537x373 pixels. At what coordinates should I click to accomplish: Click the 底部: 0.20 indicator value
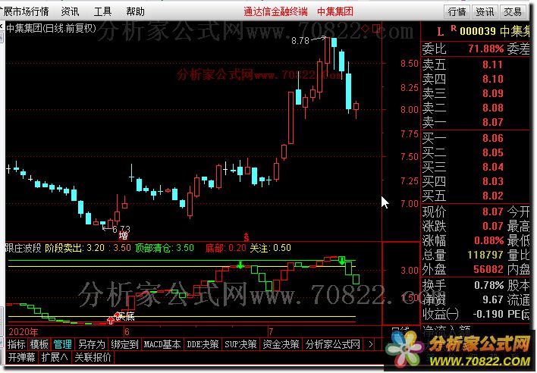point(226,248)
